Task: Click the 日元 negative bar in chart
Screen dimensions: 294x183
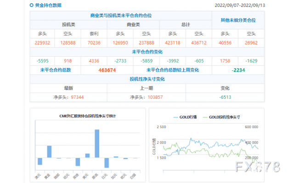Action: click(x=107, y=162)
